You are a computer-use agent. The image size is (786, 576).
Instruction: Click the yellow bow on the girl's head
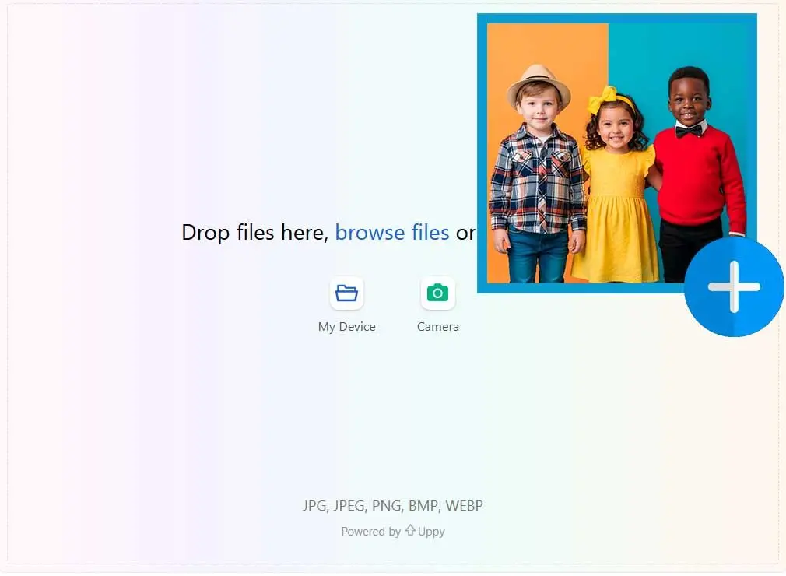point(605,100)
